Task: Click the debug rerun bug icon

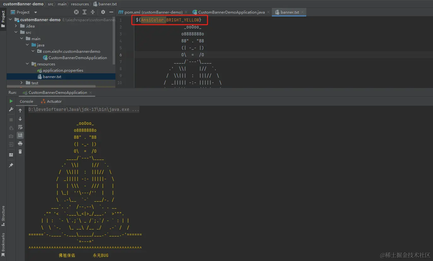Action: click(x=11, y=128)
